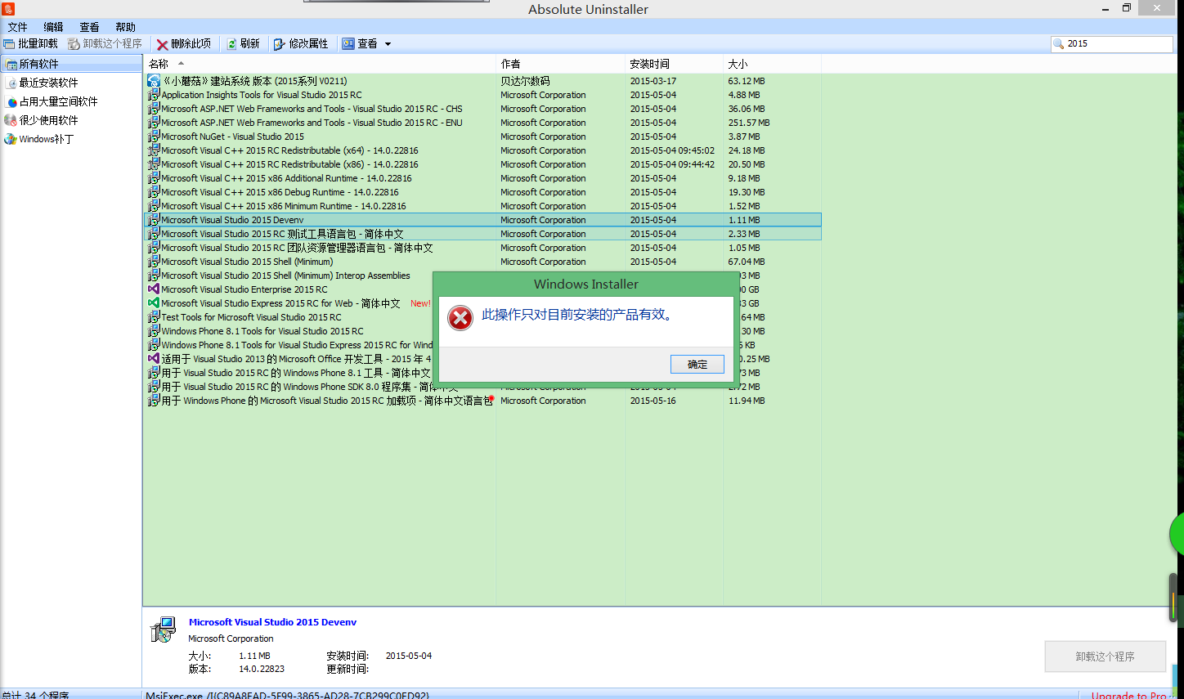This screenshot has width=1184, height=699.
Task: Select Visual Studio 2015 RC 团队资源管理器语言包 row
Action: pos(482,248)
